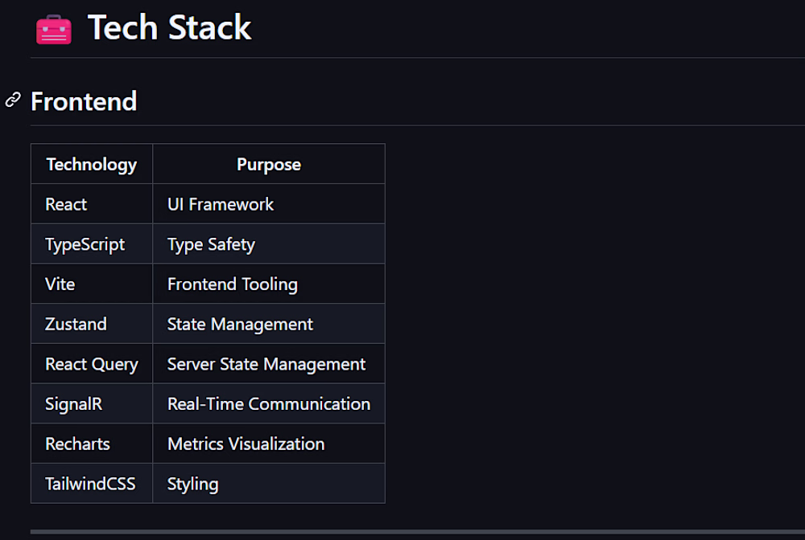This screenshot has width=805, height=540.
Task: Click the React Query cell
Action: coord(92,364)
